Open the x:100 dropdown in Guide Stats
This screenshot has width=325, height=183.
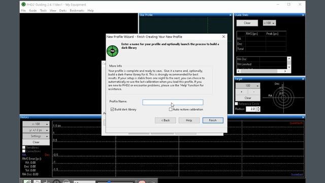269,23
